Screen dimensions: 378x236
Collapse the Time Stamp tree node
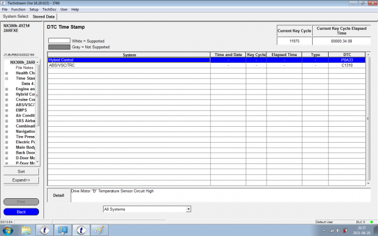pos(7,78)
